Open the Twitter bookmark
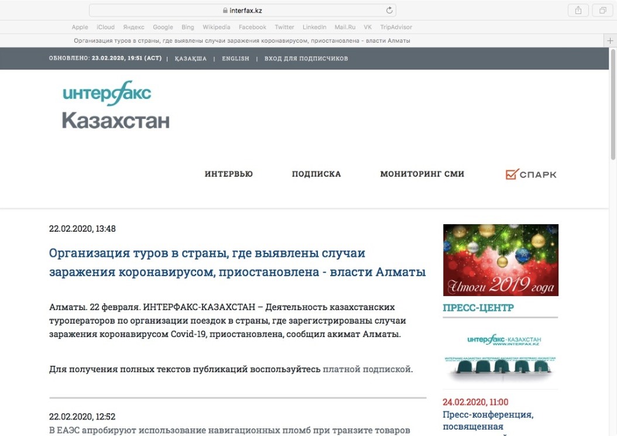 pyautogui.click(x=284, y=27)
